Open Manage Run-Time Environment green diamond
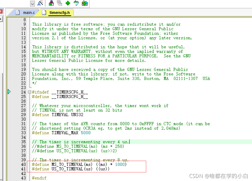 pos(68,3)
